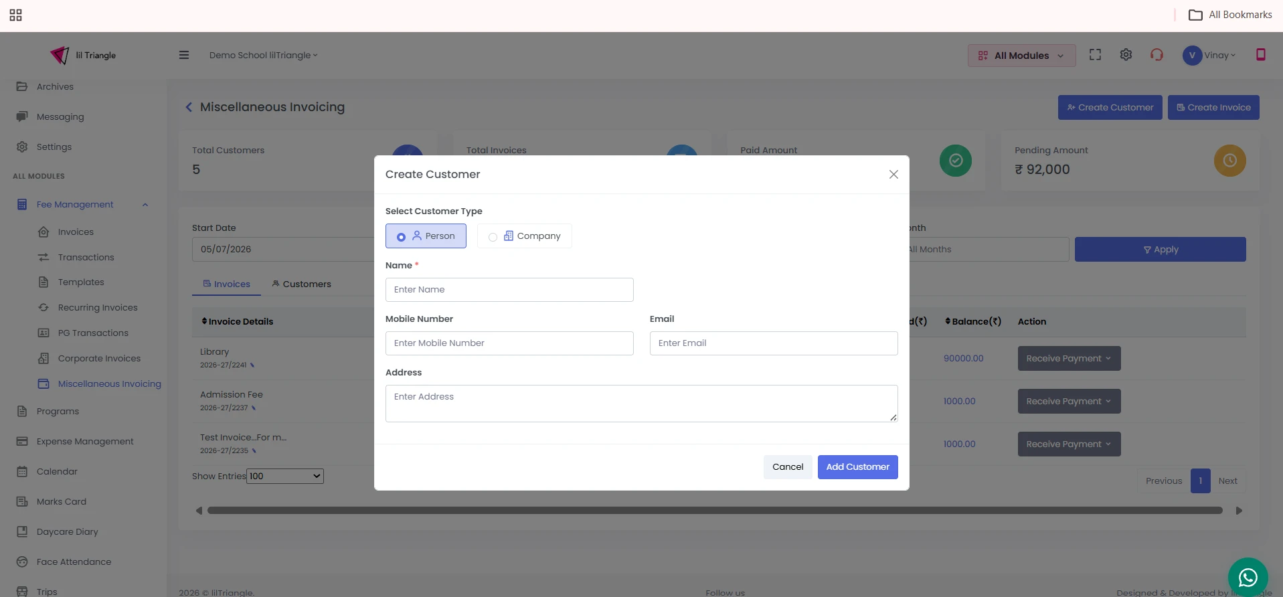Open Messaging in sidebar

tap(60, 116)
